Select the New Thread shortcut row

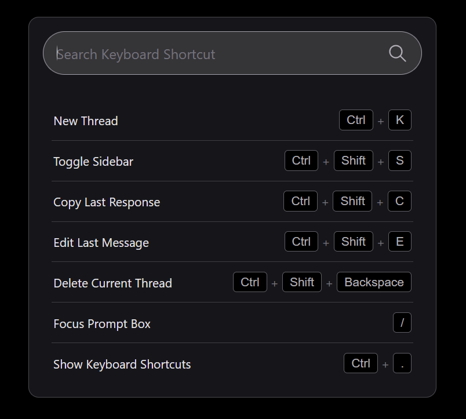pyautogui.click(x=86, y=121)
